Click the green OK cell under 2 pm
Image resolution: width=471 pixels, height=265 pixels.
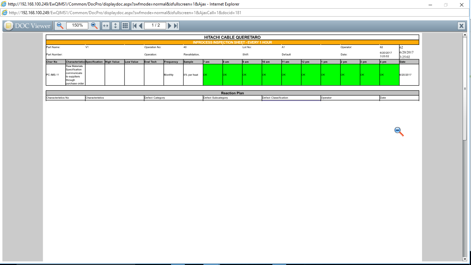(x=351, y=75)
